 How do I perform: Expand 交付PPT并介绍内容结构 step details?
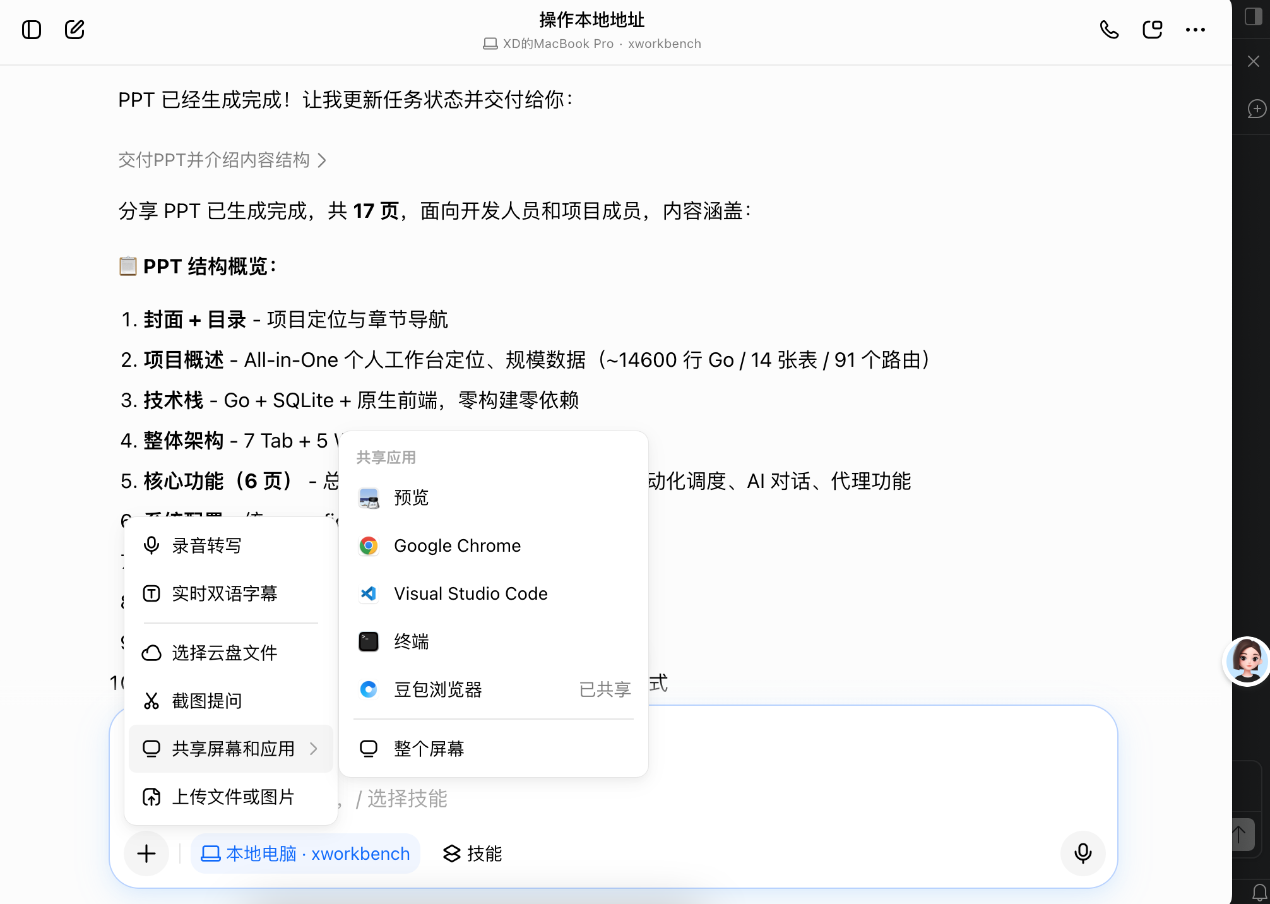222,160
